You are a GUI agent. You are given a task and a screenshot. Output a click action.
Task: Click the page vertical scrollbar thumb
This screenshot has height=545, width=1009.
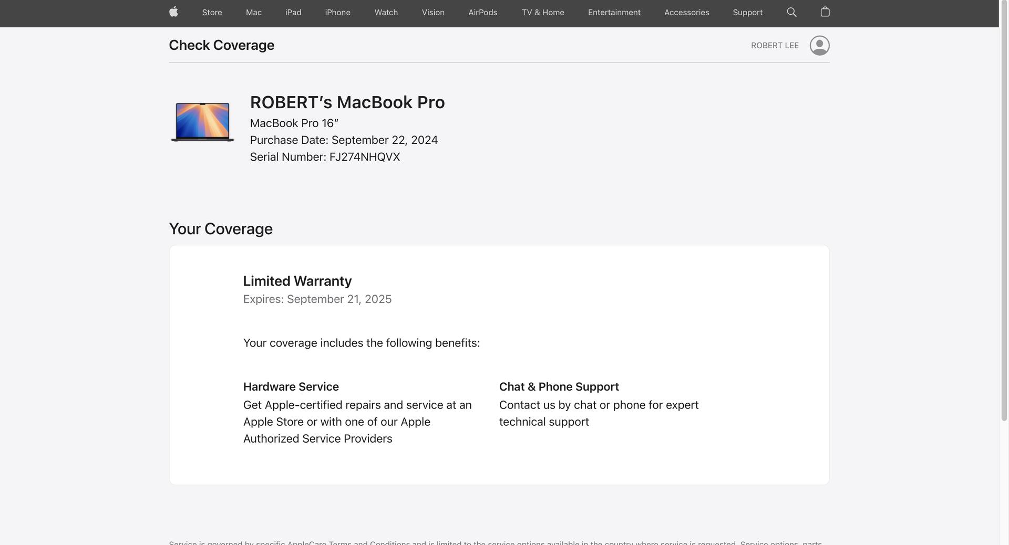pos(1004,211)
